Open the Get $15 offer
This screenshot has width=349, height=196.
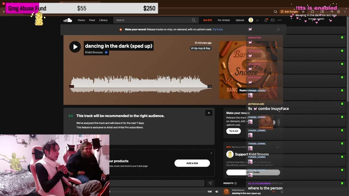pyautogui.click(x=207, y=20)
